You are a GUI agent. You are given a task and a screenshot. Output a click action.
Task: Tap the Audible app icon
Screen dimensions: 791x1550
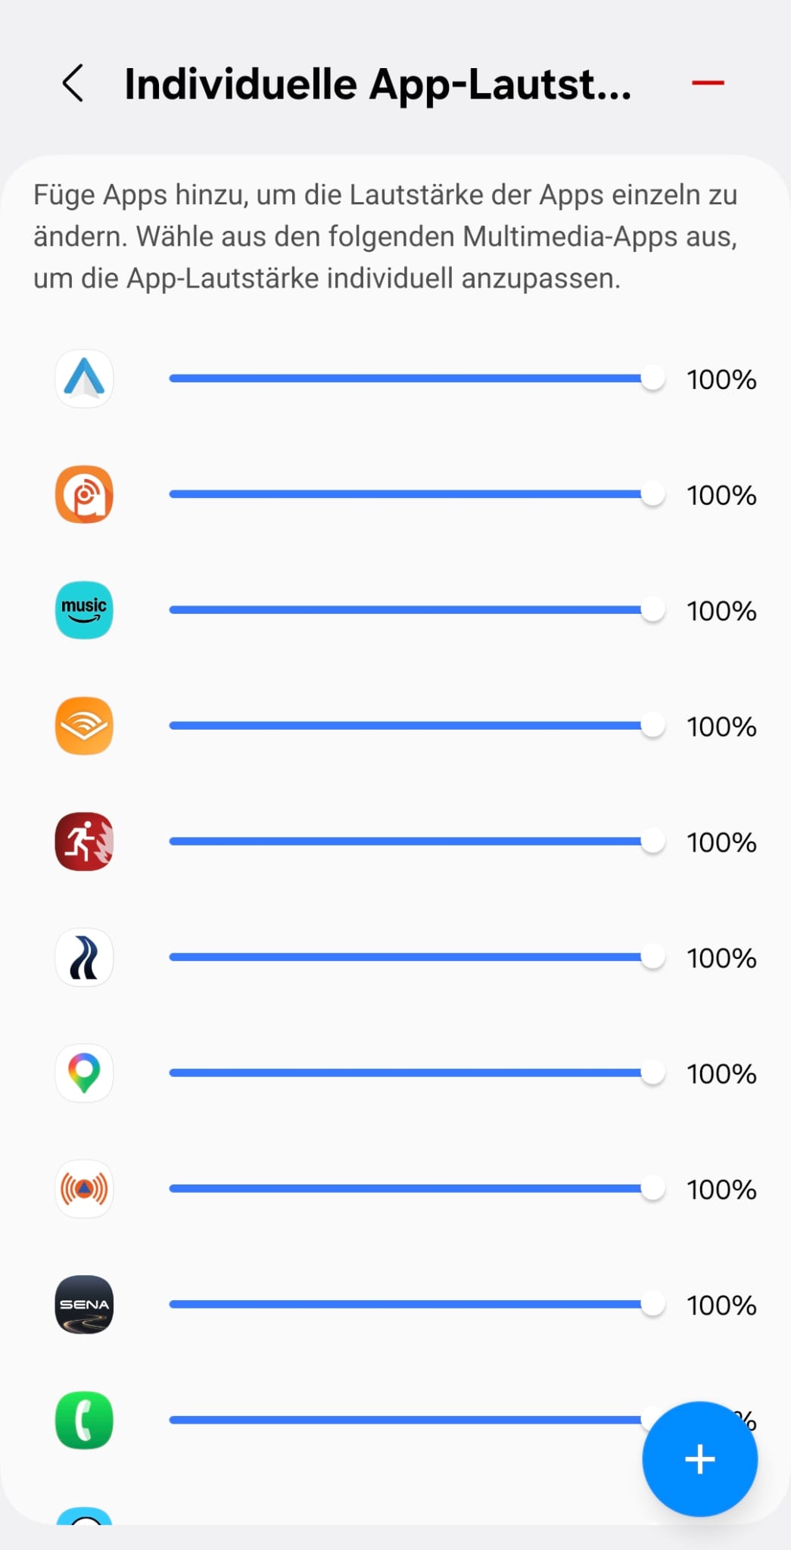coord(84,726)
